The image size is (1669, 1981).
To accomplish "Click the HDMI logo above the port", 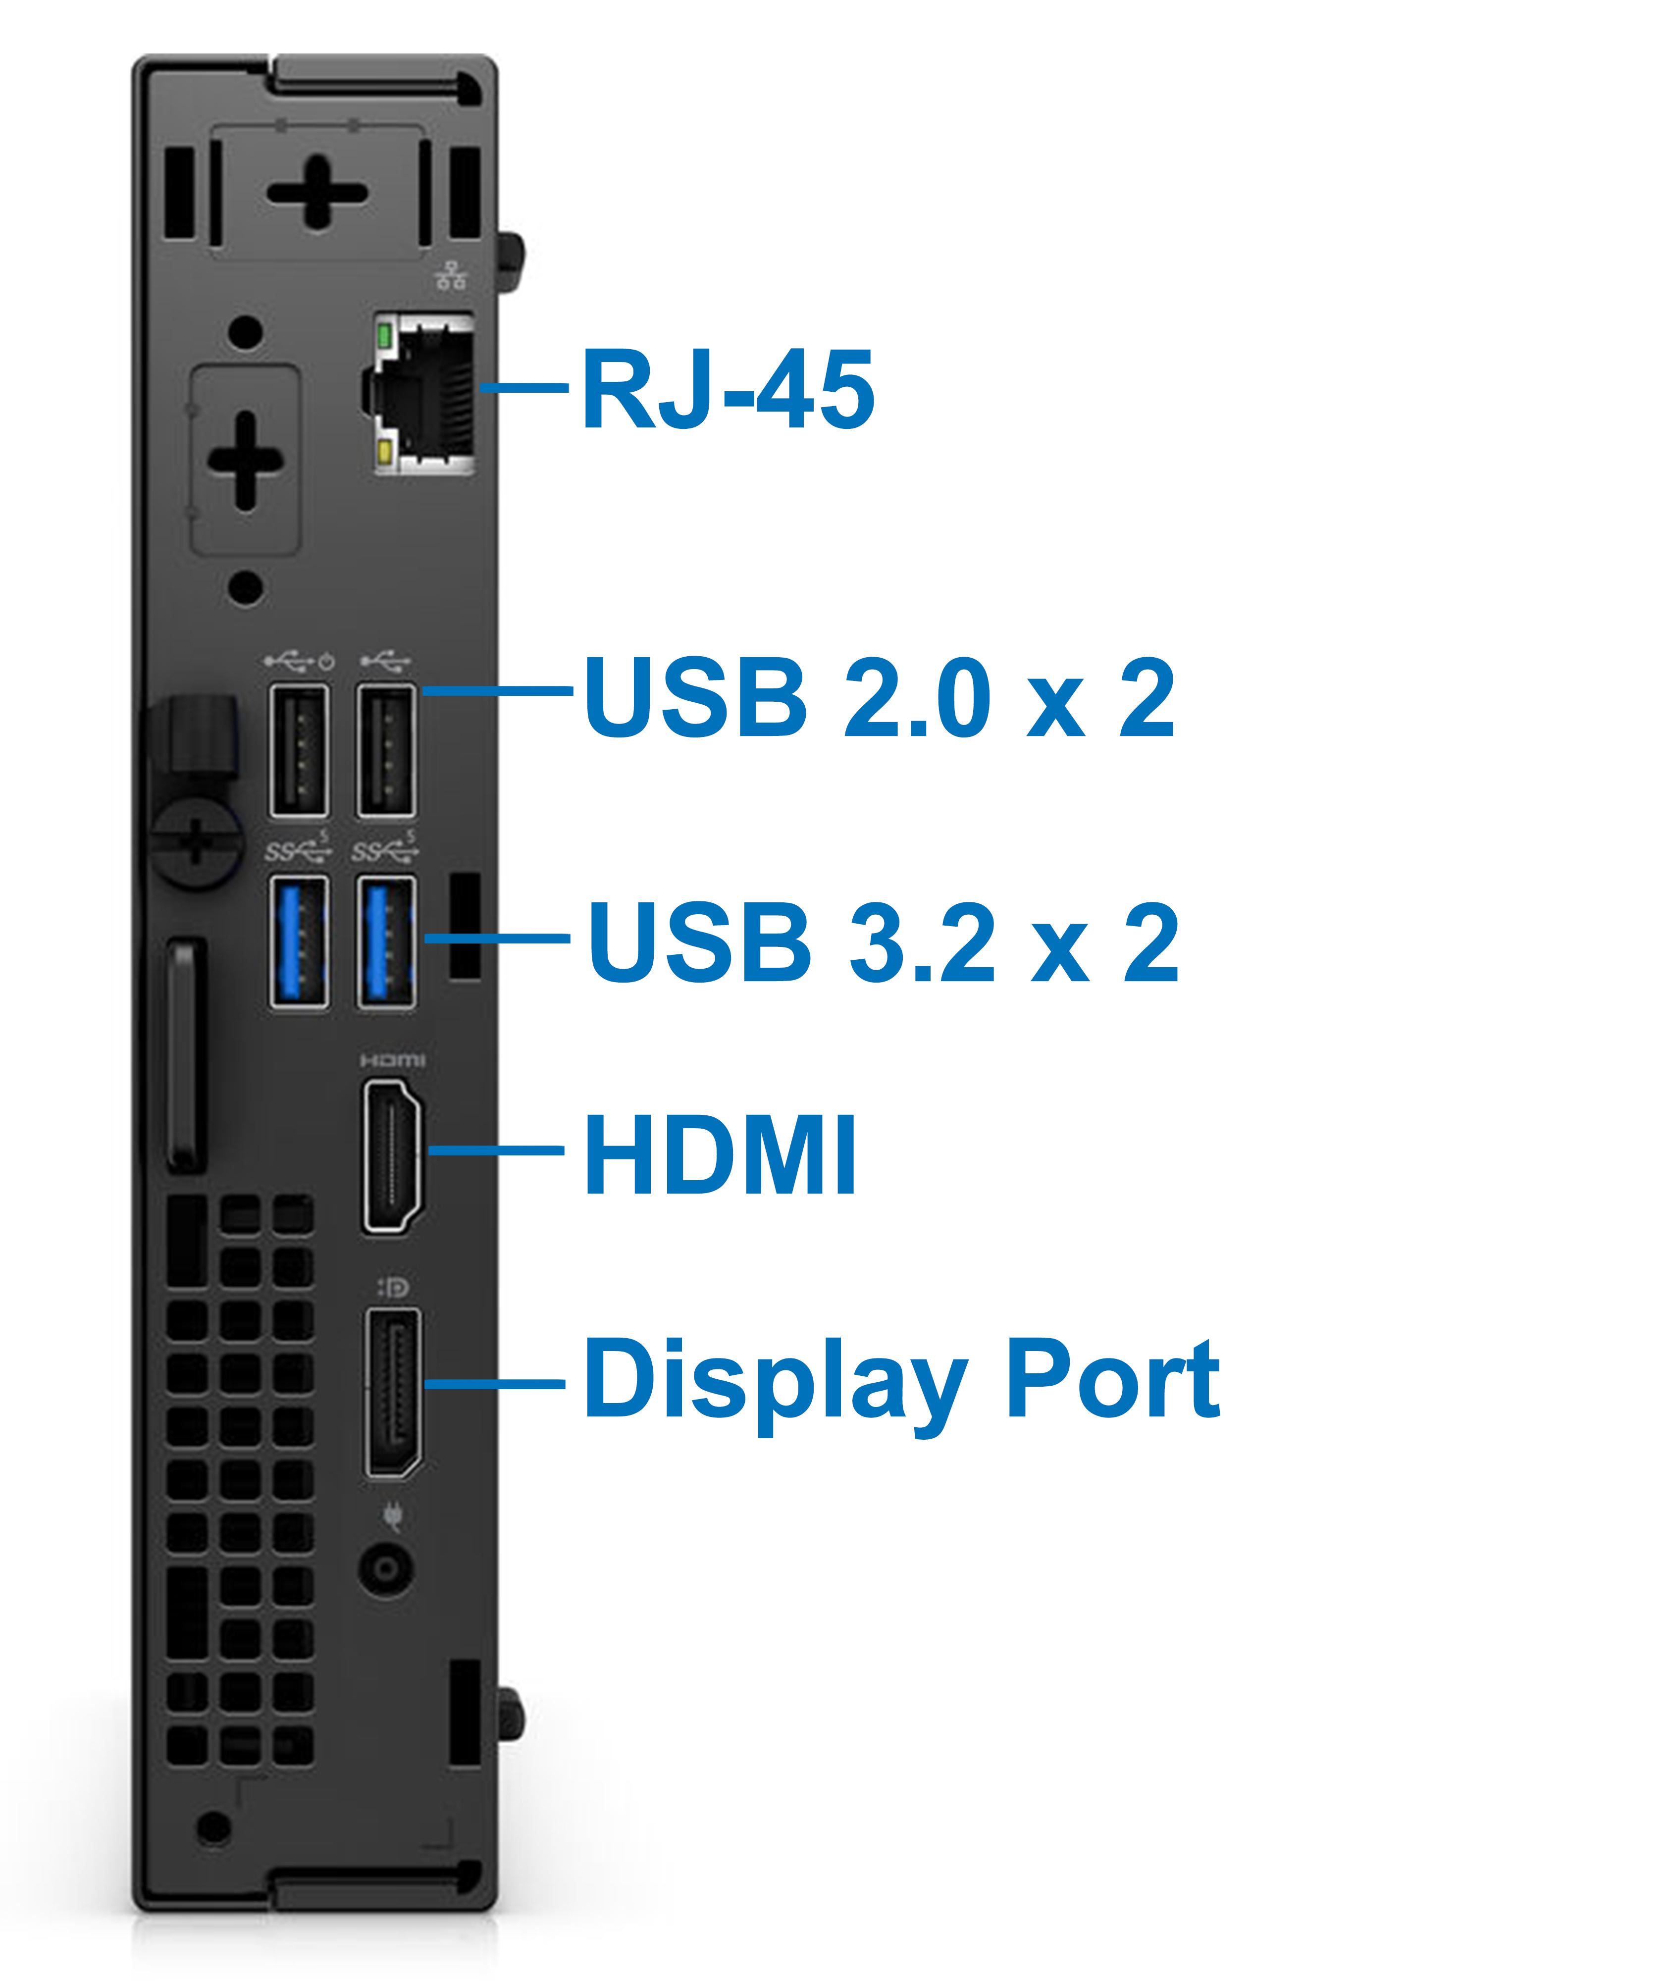I will [393, 1060].
